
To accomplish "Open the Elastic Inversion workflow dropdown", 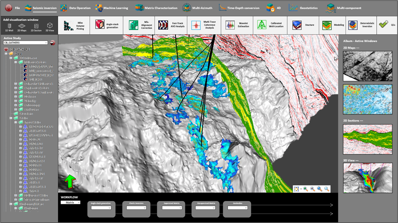I will pyautogui.click(x=136, y=208).
